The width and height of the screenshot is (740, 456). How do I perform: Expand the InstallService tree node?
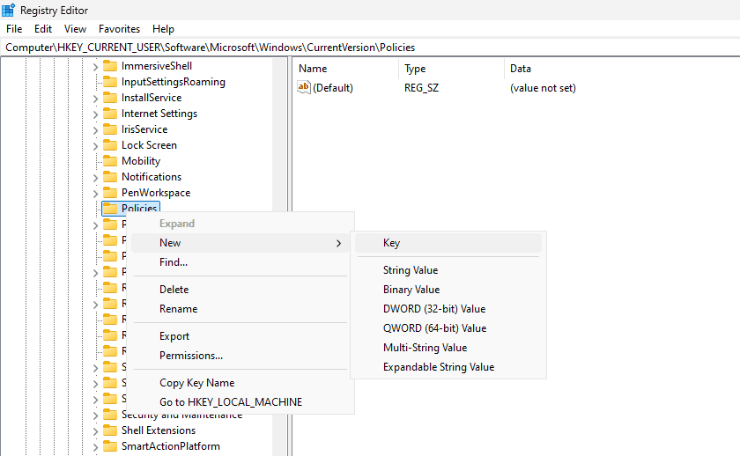pos(96,98)
